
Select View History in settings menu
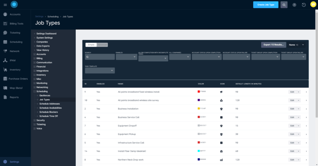click(43, 50)
